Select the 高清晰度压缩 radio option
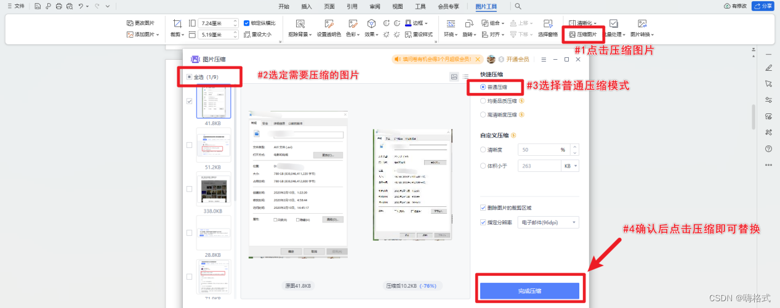This screenshot has width=780, height=308. (x=483, y=115)
